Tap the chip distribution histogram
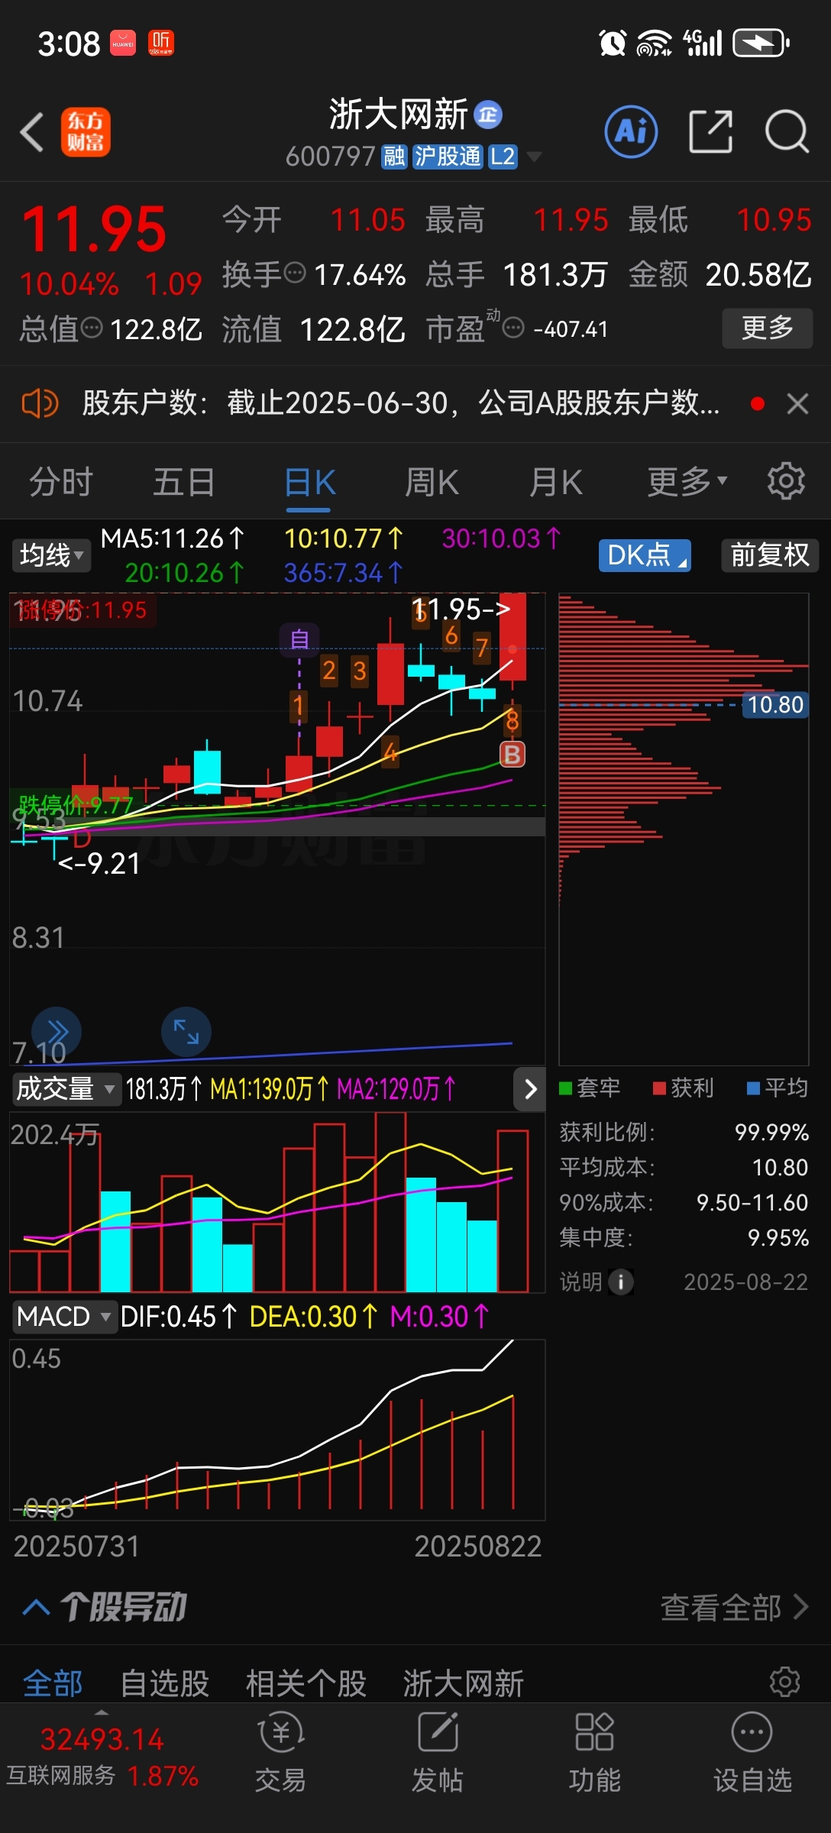Viewport: 831px width, 1833px height. [x=684, y=829]
